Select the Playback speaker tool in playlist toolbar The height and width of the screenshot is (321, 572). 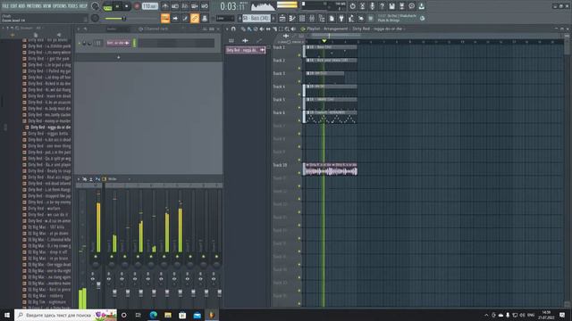(293, 29)
